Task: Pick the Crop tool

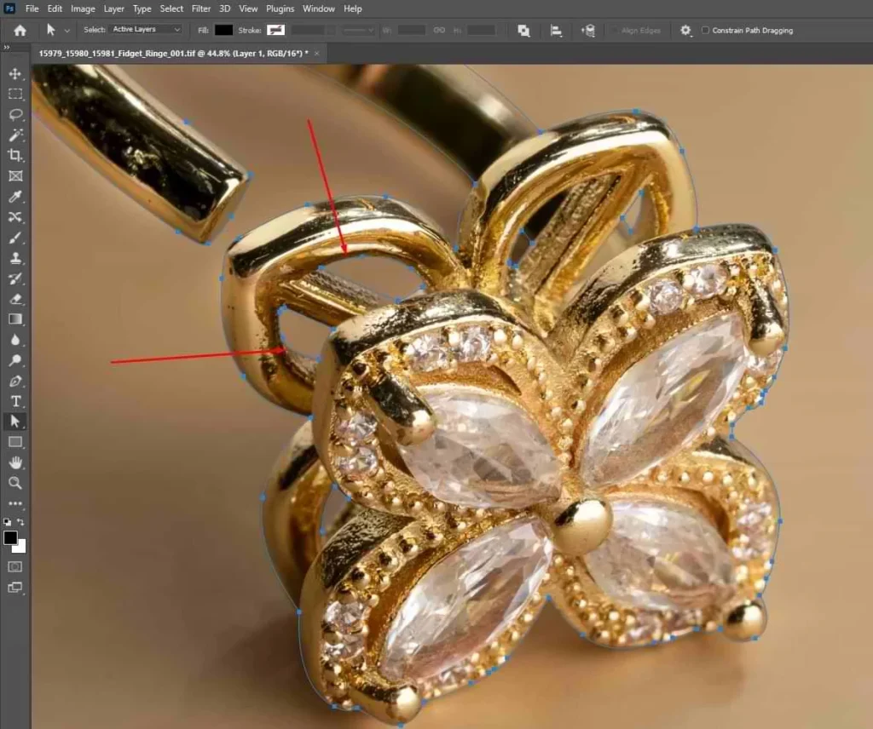Action: pos(14,156)
